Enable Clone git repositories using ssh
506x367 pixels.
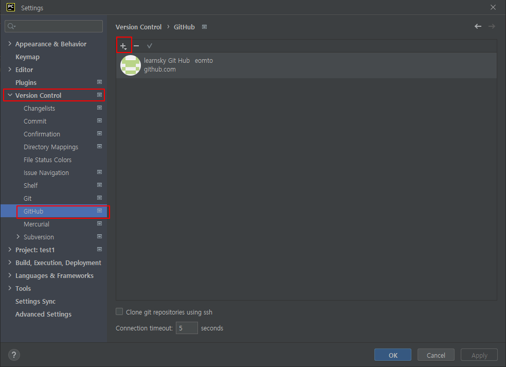click(x=119, y=312)
